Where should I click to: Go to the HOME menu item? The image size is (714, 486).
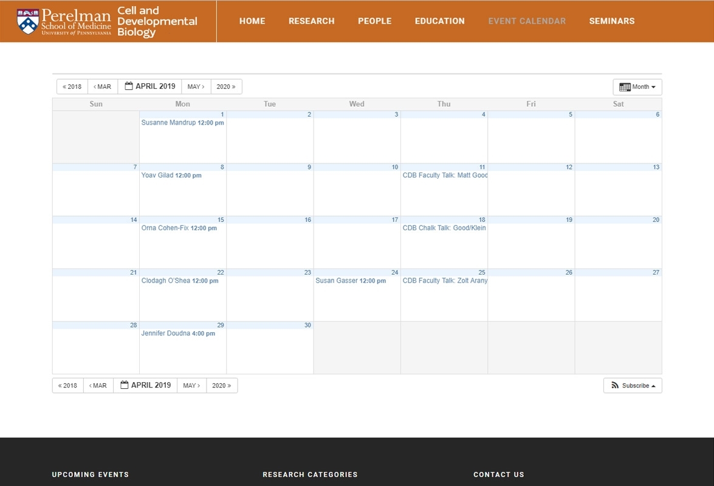252,21
